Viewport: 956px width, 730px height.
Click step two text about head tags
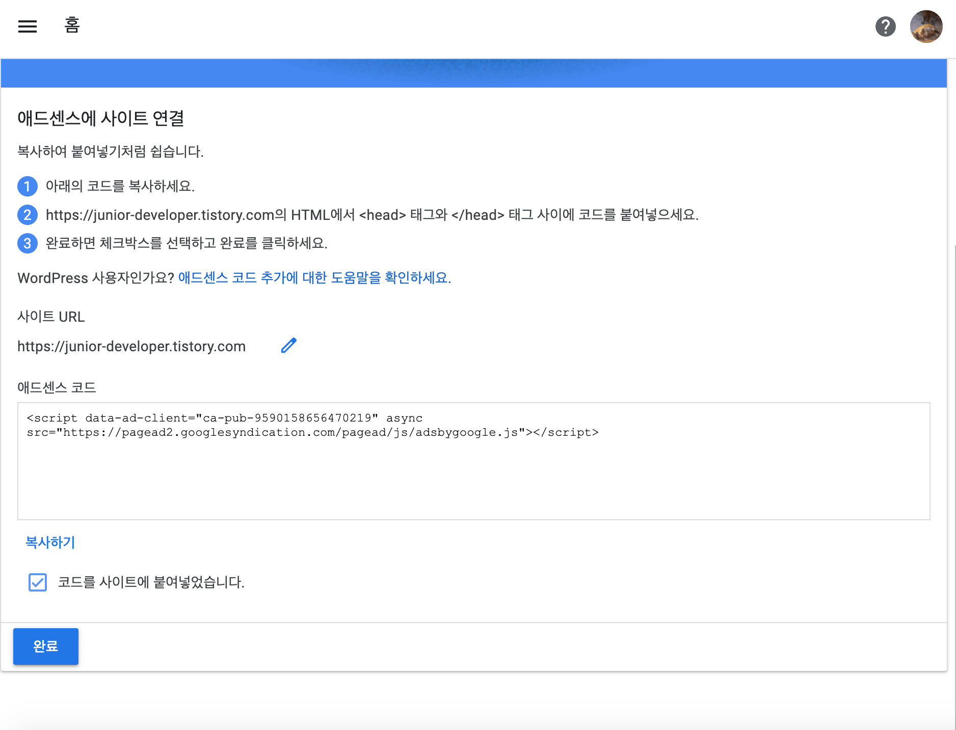click(x=372, y=215)
